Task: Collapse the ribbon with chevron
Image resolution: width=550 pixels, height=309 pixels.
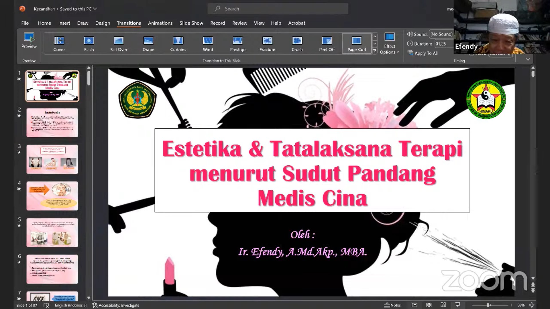Action: click(528, 60)
